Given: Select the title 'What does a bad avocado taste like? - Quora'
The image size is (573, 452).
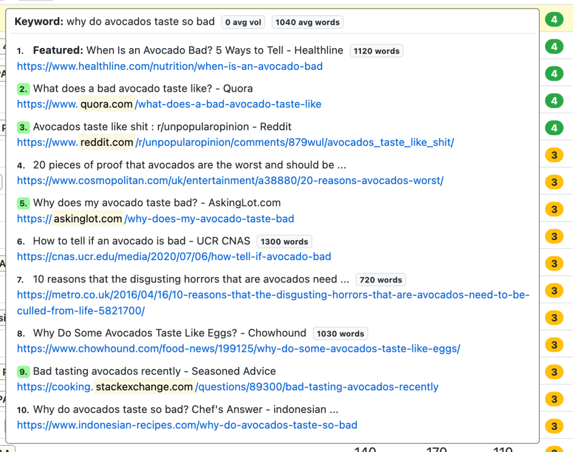Looking at the screenshot, I should pos(143,88).
